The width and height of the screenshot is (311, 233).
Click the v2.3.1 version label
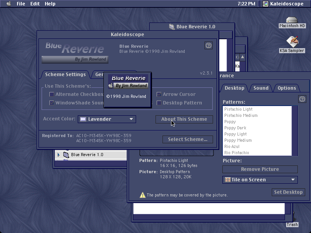click(206, 73)
